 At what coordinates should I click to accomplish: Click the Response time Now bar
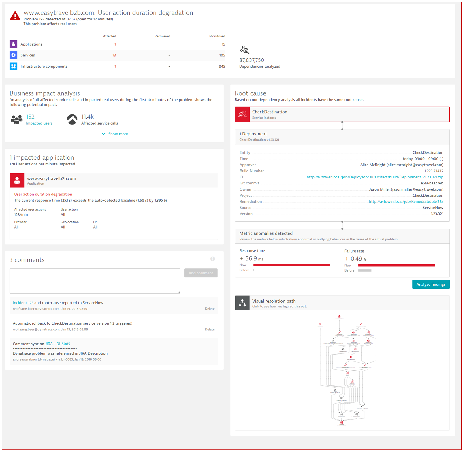(291, 265)
